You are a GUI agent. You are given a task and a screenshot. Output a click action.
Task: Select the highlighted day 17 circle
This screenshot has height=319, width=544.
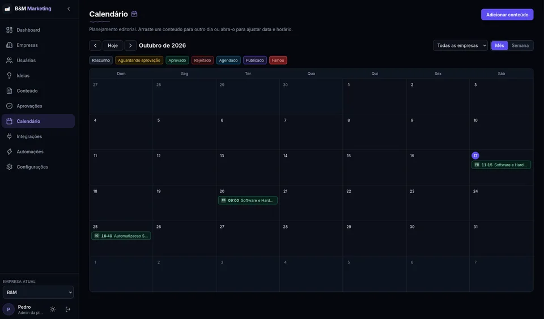coord(475,156)
